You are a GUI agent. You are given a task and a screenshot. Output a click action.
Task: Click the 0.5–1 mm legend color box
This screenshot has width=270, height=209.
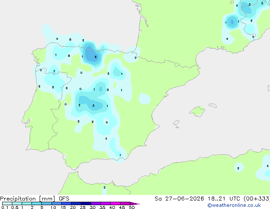coord(17,203)
